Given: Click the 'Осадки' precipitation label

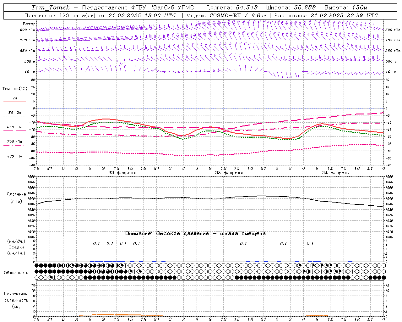Looking at the screenshot, I should [x=16, y=247].
